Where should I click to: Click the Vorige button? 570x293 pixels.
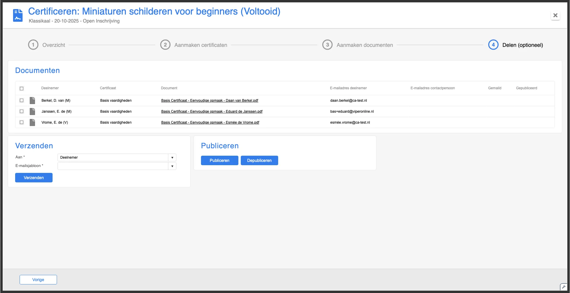click(38, 280)
